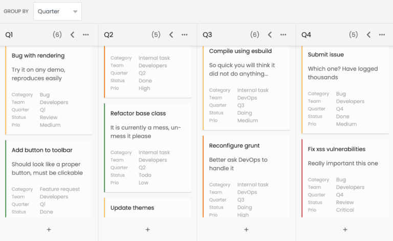Image resolution: width=393 pixels, height=241 pixels.
Task: Add a new card to Q4 column
Action: click(x=345, y=229)
